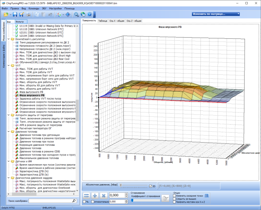Screen dimensions: 261x210
Task: Collapse 'Диагностика давления наддува' group
Action: click(9, 178)
